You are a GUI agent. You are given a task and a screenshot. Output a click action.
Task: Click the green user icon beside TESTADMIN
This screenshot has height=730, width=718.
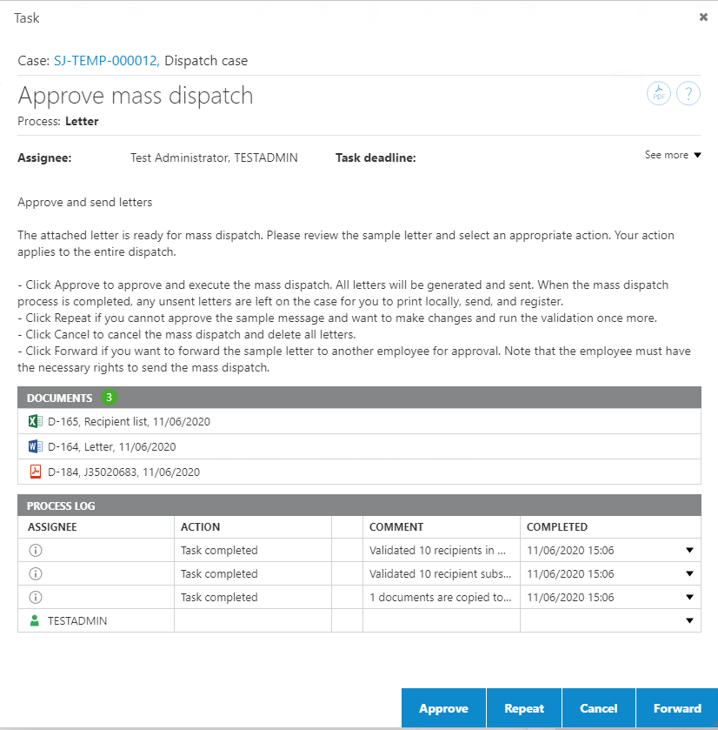point(36,620)
